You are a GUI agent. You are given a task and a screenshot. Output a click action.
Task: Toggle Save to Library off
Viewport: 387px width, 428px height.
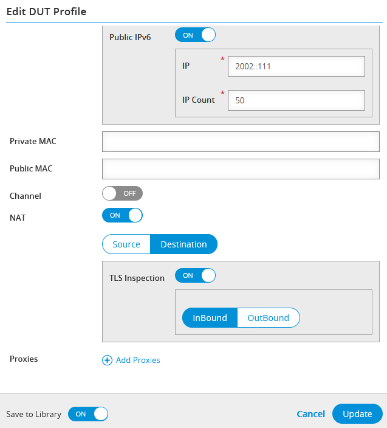pos(88,414)
